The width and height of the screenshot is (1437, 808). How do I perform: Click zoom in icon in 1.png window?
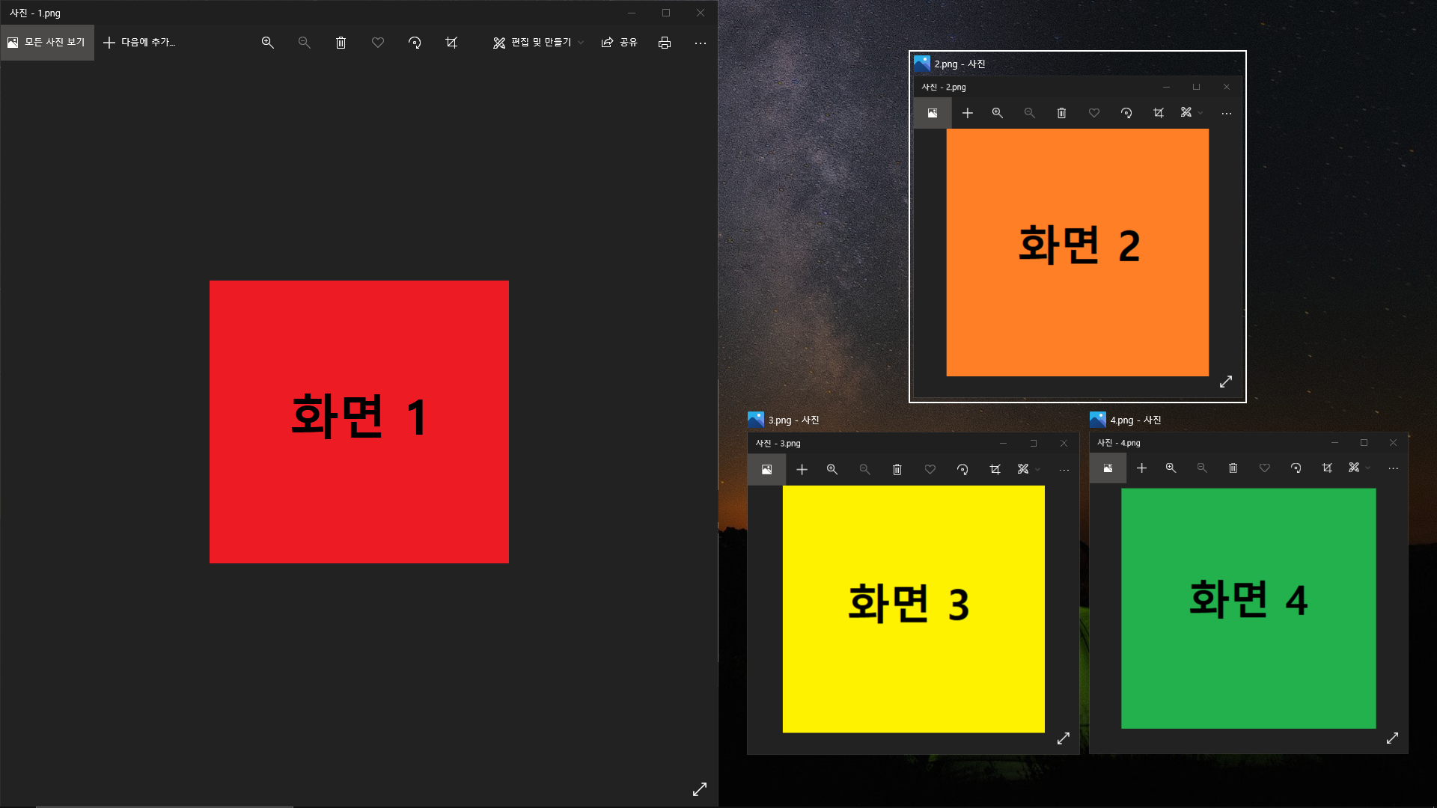coord(267,43)
